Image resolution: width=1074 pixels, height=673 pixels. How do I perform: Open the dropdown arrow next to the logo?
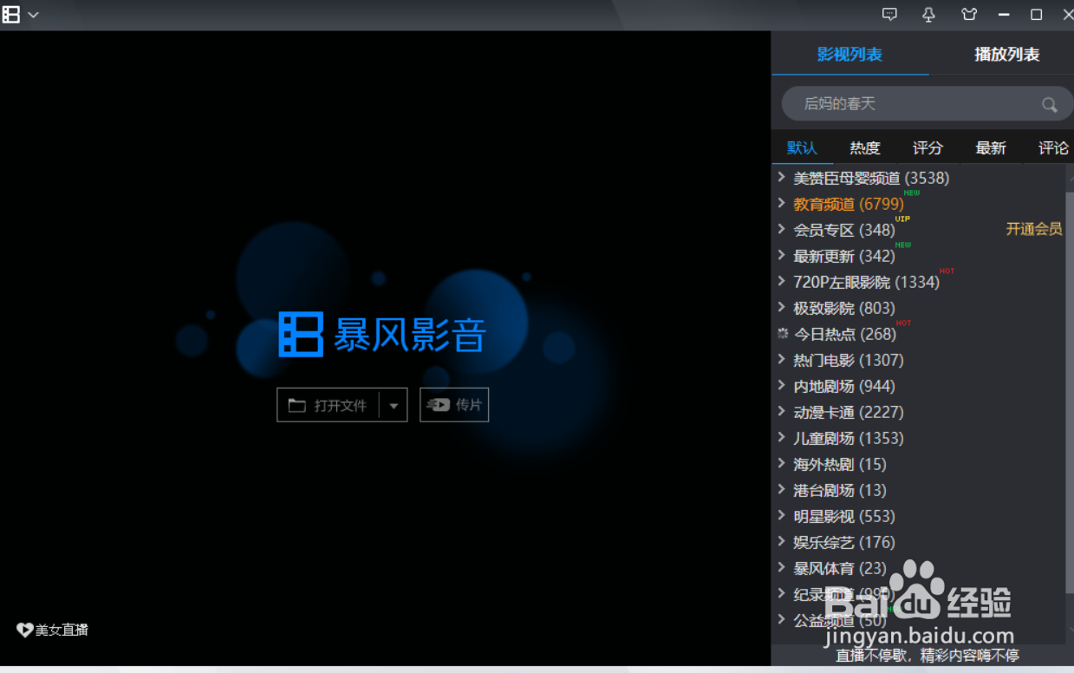pos(33,15)
